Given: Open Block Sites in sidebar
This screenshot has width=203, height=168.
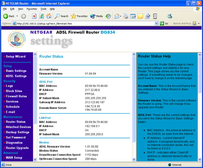Looking at the screenshot, I should (x=14, y=91).
